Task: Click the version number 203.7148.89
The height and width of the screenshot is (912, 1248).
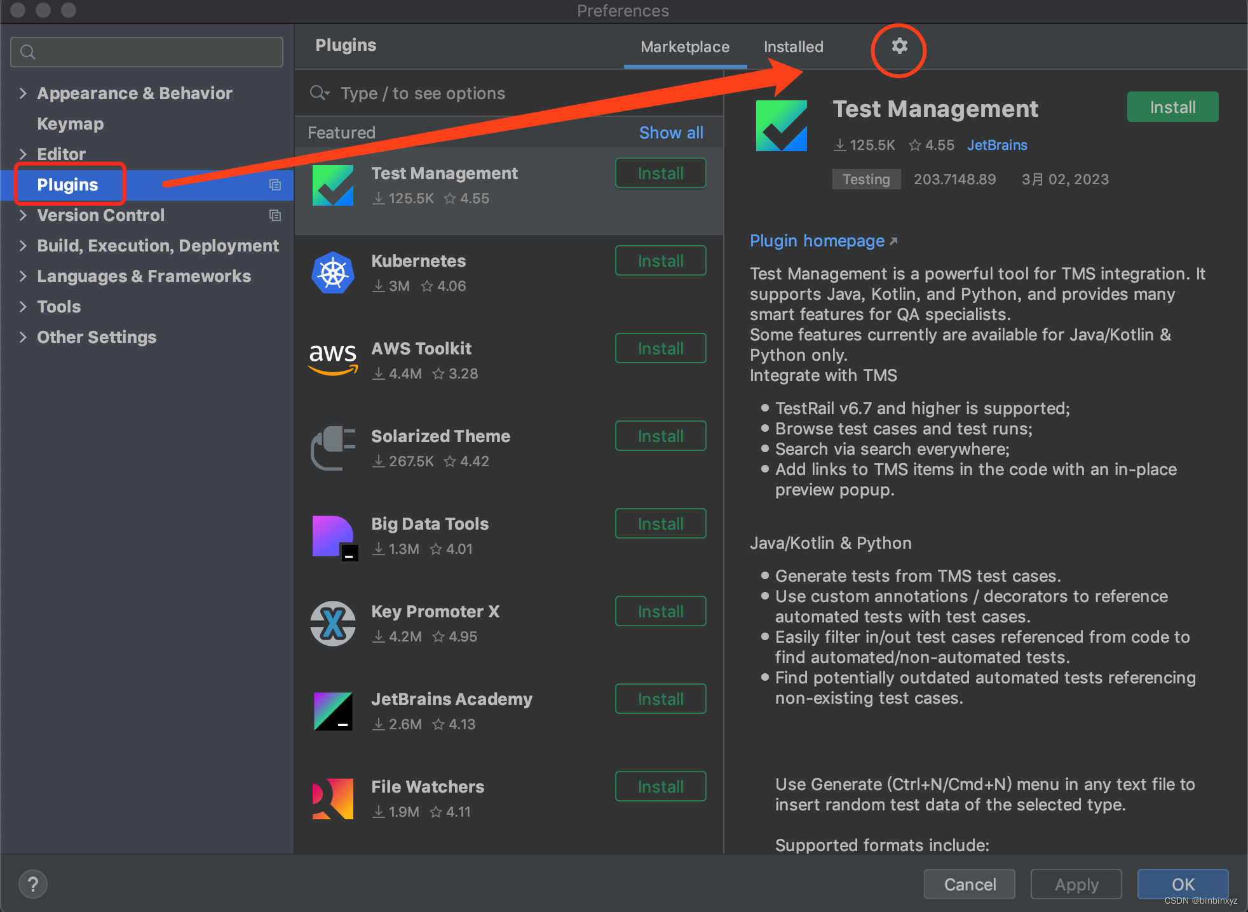Action: [954, 179]
